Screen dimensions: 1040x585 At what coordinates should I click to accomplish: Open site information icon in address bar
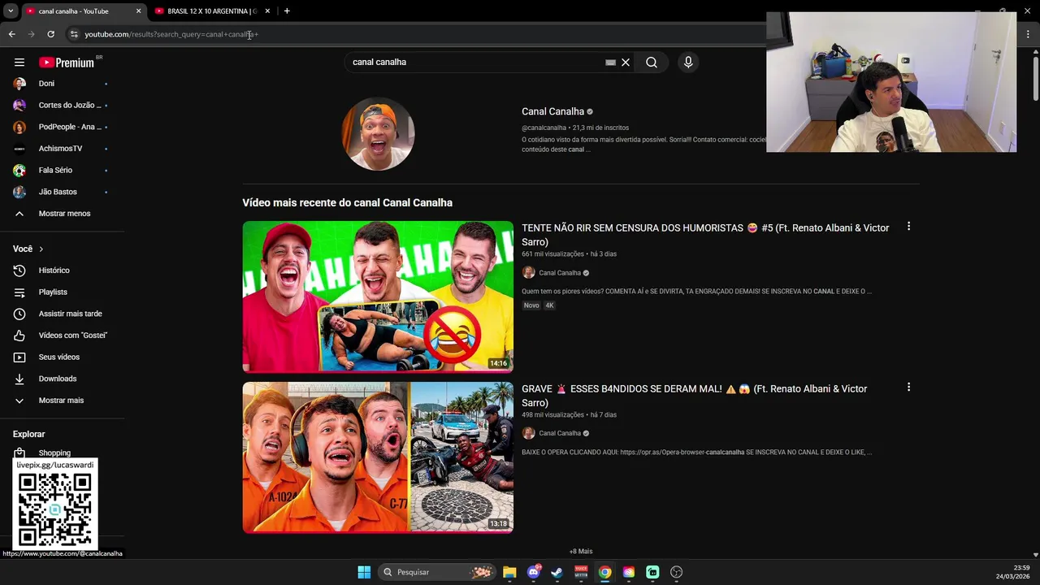(x=74, y=34)
